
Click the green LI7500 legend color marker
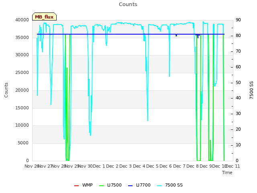101,186
